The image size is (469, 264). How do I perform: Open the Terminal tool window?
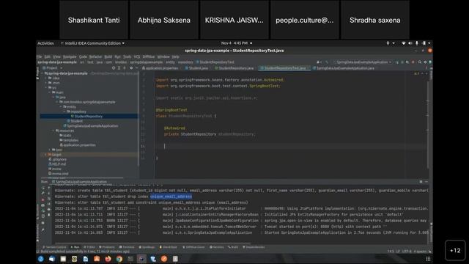coord(127,247)
